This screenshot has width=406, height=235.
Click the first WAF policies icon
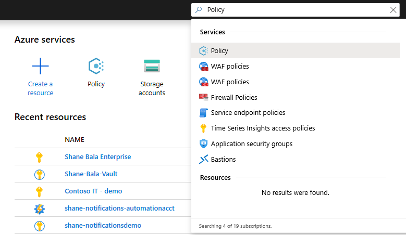point(203,67)
